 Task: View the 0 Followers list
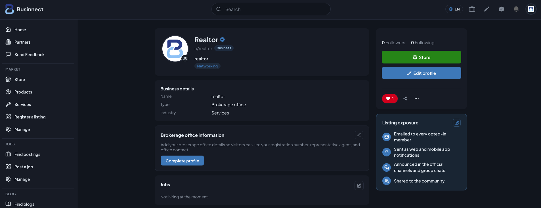point(393,43)
